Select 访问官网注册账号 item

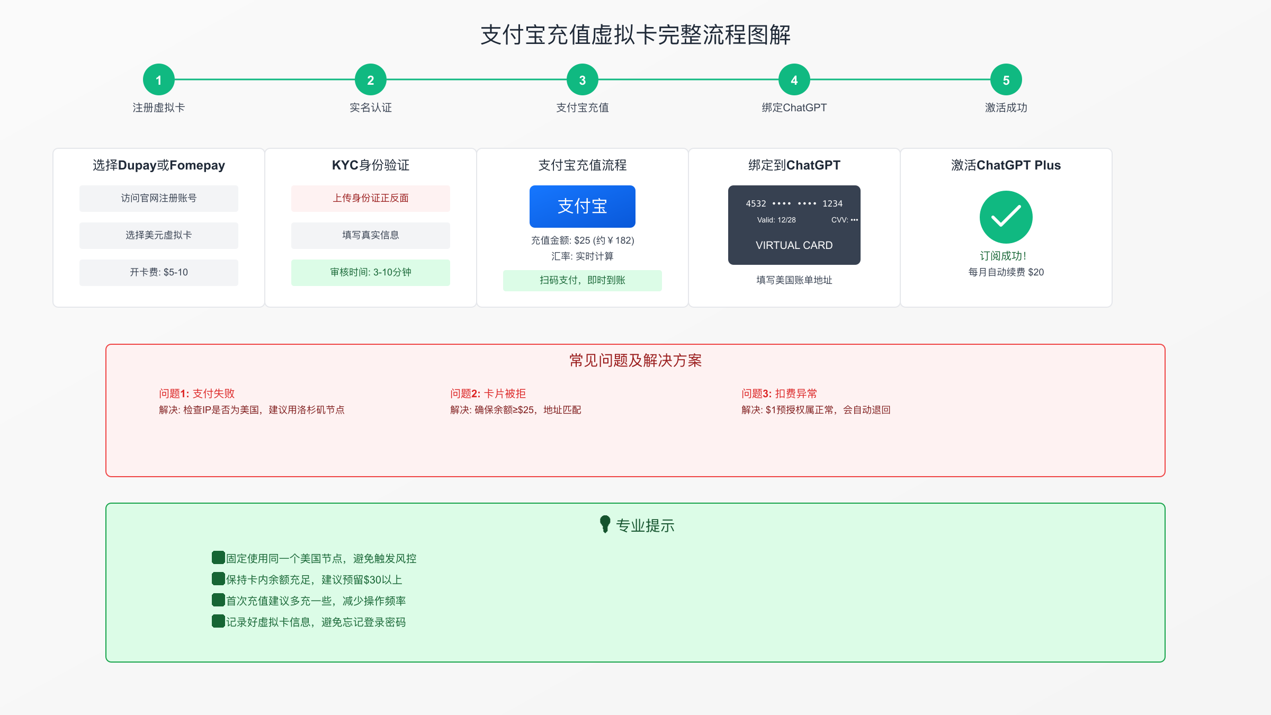click(x=159, y=199)
